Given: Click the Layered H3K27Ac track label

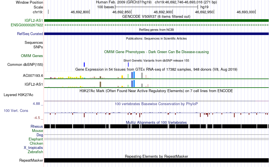Looking at the screenshot, I should click(18, 95).
